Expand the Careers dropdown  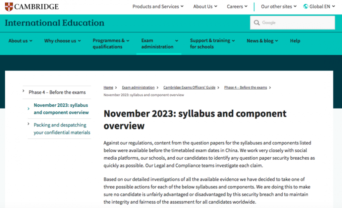[237, 6]
